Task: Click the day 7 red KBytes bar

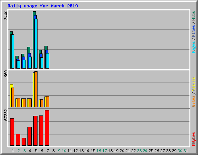Action: click(x=47, y=128)
